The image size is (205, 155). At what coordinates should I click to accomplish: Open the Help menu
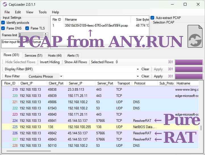coord(55,12)
